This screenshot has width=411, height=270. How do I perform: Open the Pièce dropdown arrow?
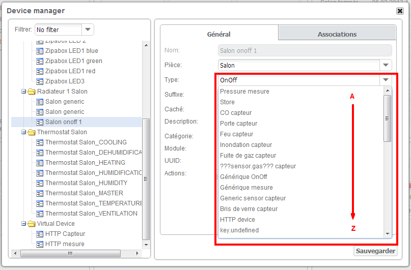[386, 65]
